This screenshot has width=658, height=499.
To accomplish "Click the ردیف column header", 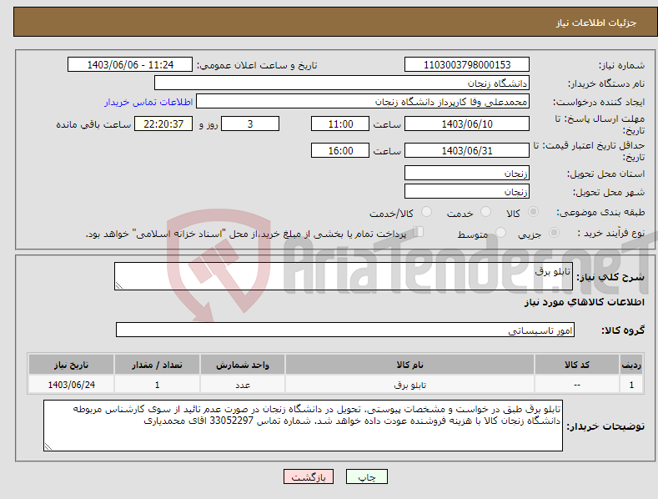I will (631, 365).
